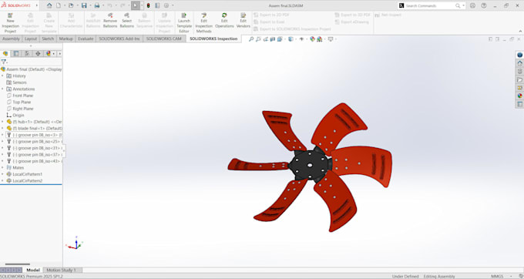This screenshot has width=524, height=279.
Task: Create a new document with New icon
Action: (59, 5)
